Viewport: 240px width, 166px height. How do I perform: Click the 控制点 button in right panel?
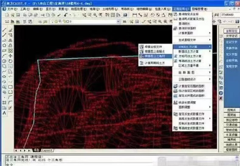(231, 110)
